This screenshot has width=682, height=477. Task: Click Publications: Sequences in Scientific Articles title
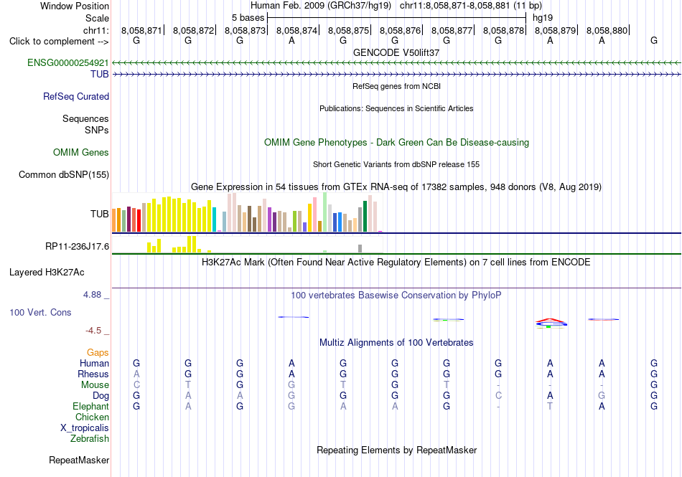click(x=396, y=108)
